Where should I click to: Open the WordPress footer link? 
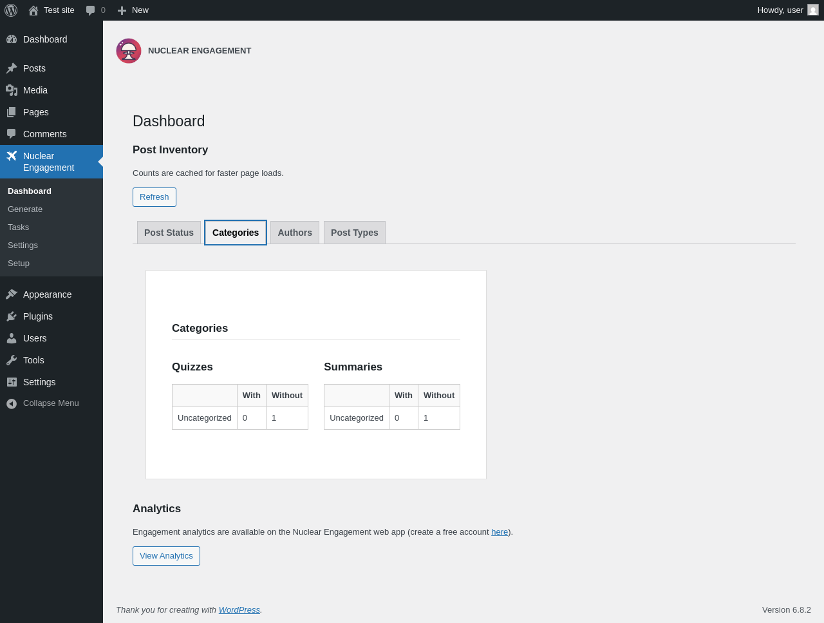point(239,610)
